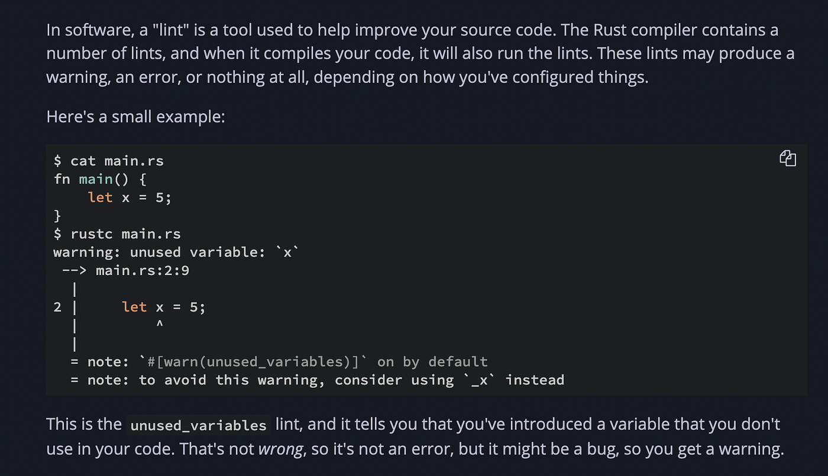Click the closing brace line in code
Screen dimensions: 828x476
[57, 215]
